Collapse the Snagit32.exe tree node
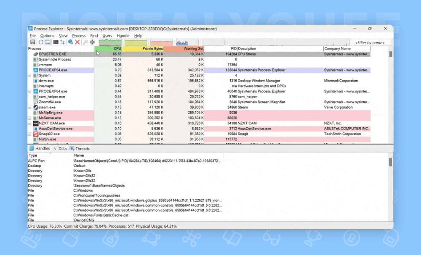This screenshot has height=255, width=421. click(30, 134)
